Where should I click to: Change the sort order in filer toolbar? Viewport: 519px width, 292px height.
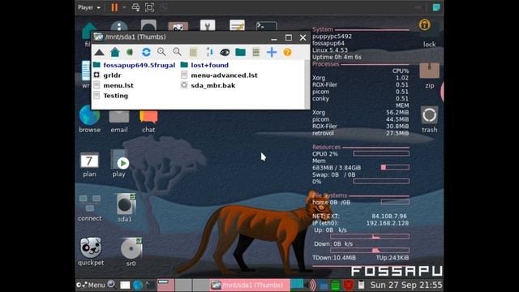tap(209, 52)
